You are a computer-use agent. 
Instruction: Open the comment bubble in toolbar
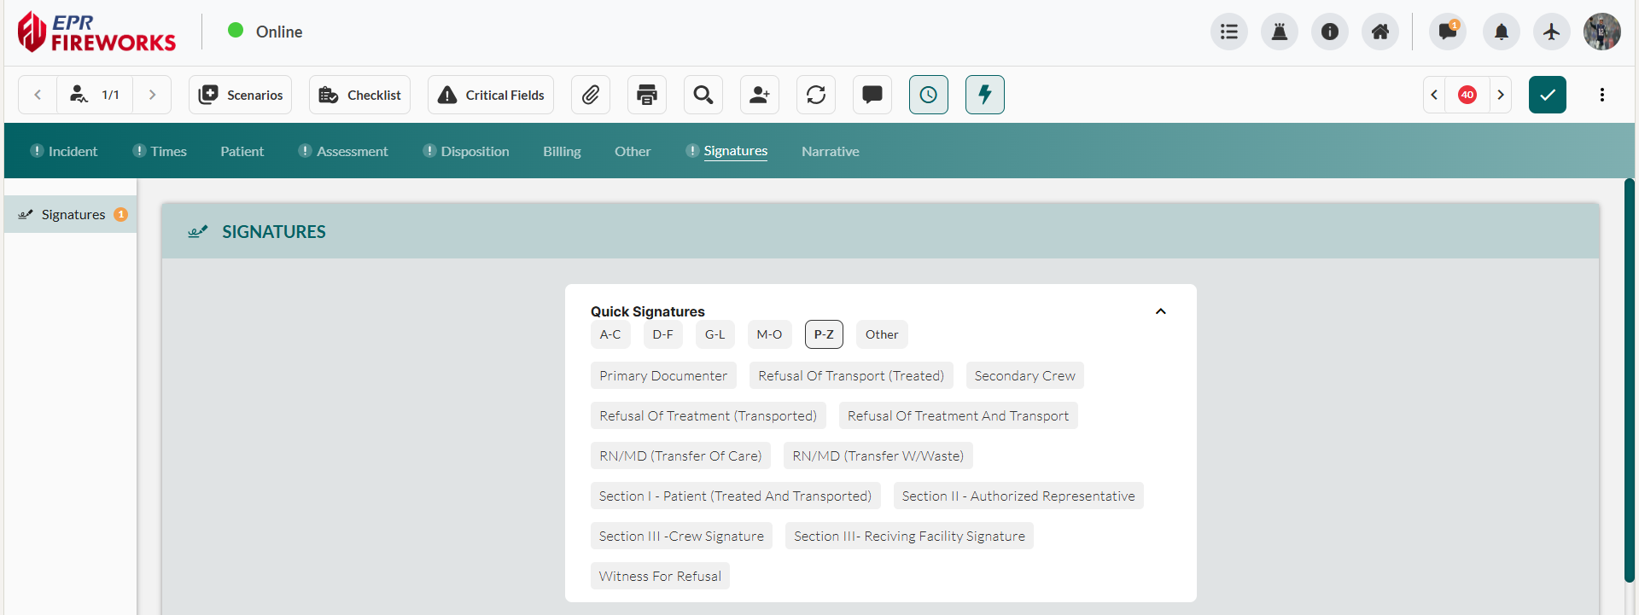coord(872,95)
